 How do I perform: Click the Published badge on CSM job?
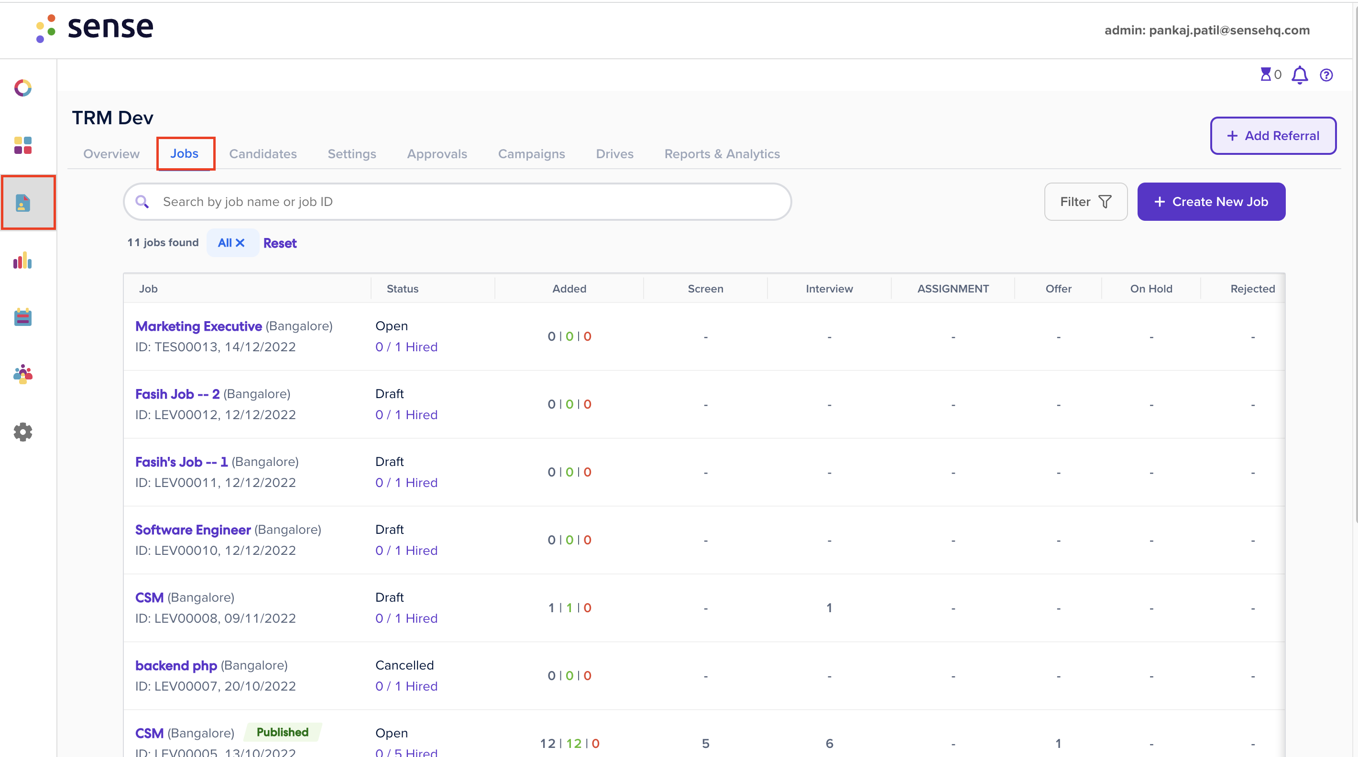(x=283, y=732)
